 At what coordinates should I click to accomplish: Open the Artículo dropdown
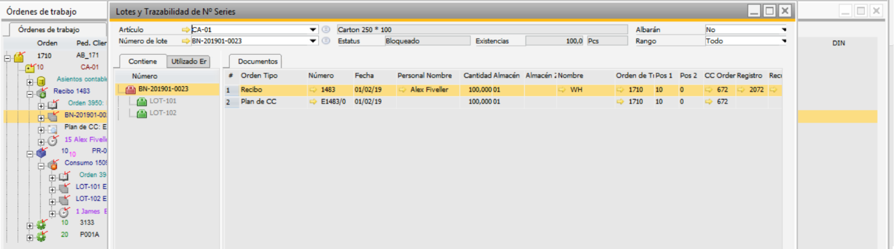pos(313,30)
